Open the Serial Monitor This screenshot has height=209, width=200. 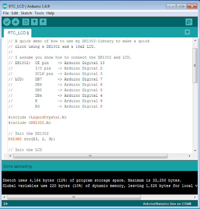click(x=189, y=22)
